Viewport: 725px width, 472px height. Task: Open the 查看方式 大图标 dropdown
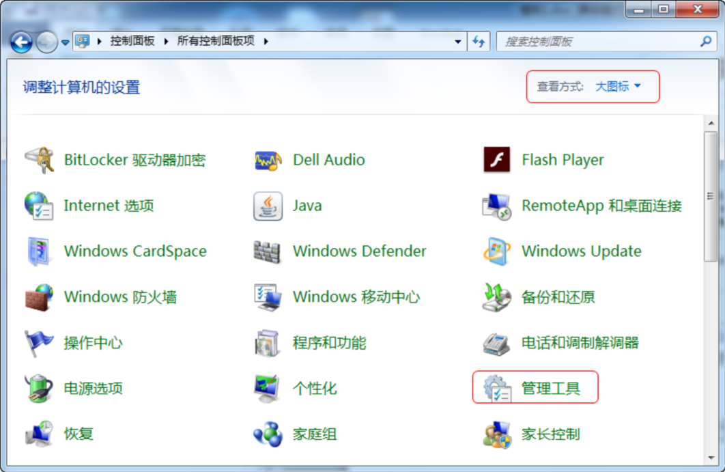click(x=618, y=87)
